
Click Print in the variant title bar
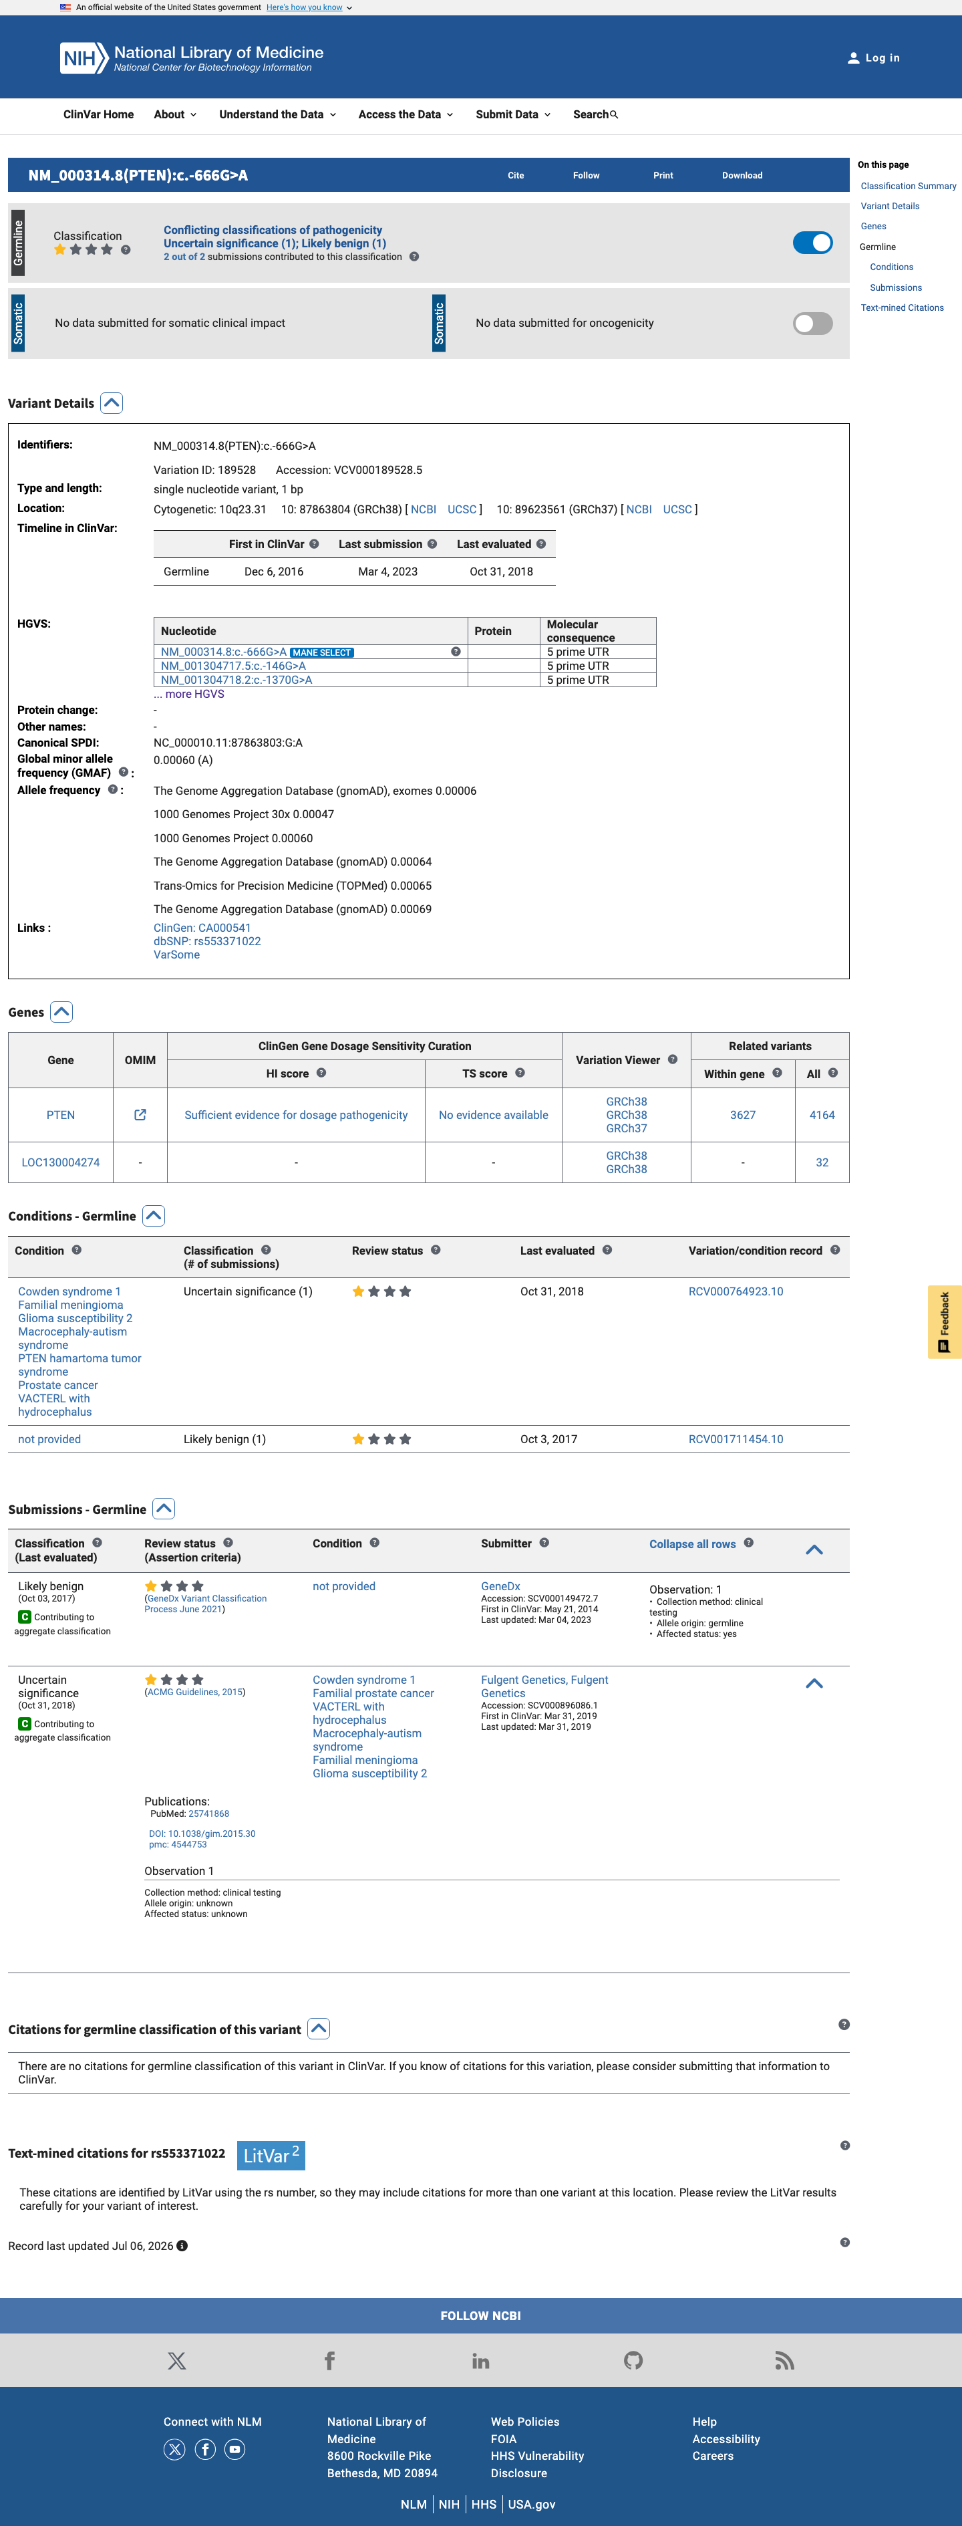(x=663, y=176)
